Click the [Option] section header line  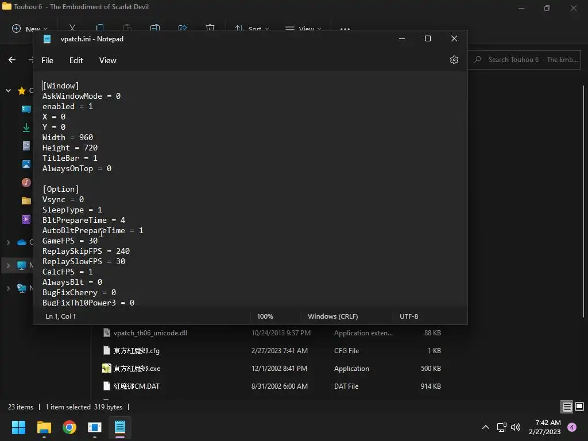60,189
